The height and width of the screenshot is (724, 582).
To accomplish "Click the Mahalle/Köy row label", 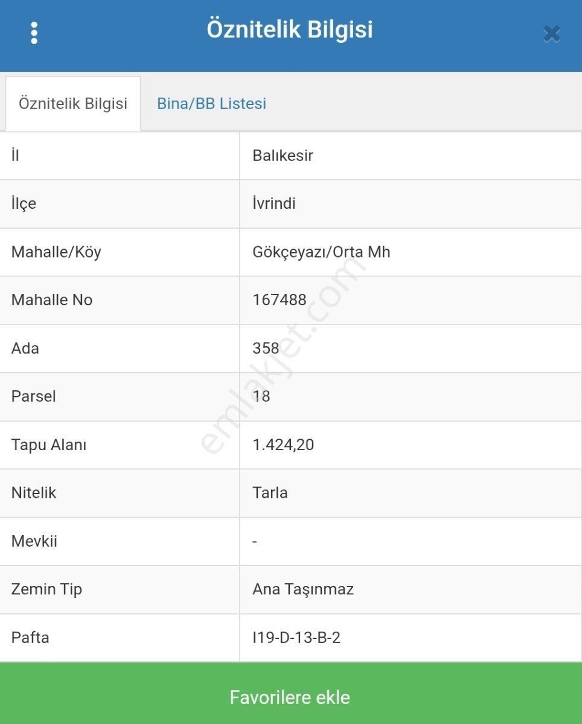I will click(x=56, y=252).
